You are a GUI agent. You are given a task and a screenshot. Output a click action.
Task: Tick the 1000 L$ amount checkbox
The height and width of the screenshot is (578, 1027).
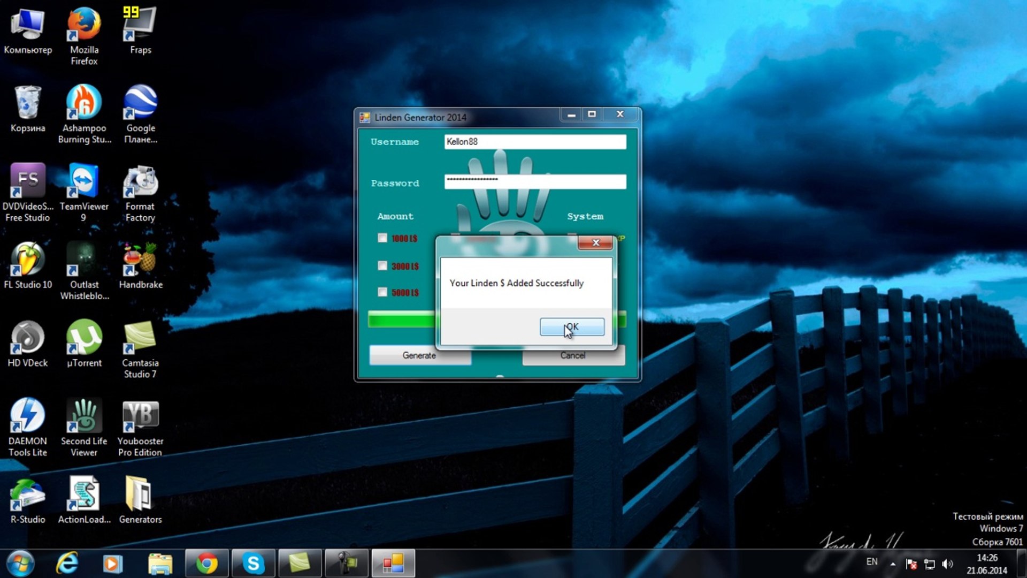click(382, 238)
